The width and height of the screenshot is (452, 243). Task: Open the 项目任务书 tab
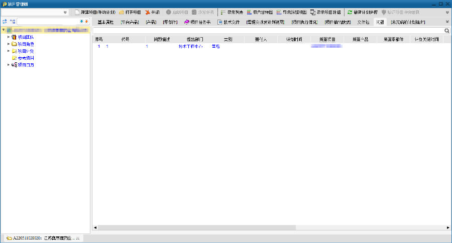197,22
